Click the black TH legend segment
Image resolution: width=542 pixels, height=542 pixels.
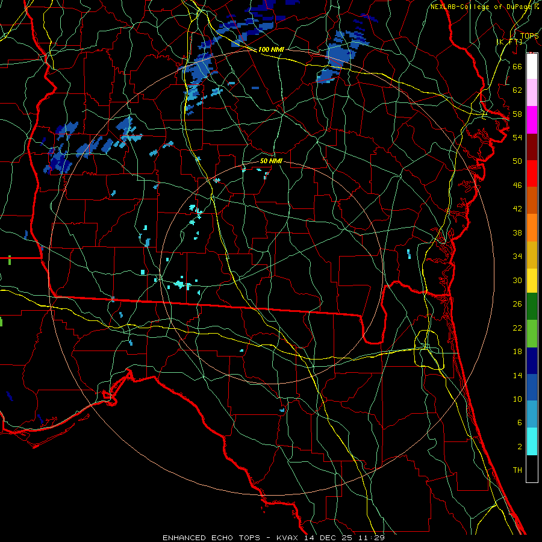[532, 469]
